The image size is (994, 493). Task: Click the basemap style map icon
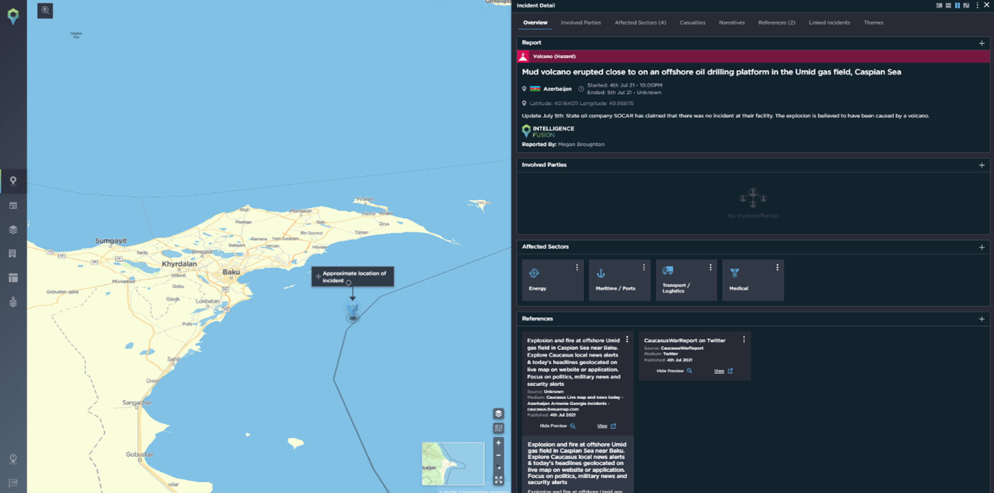[499, 428]
